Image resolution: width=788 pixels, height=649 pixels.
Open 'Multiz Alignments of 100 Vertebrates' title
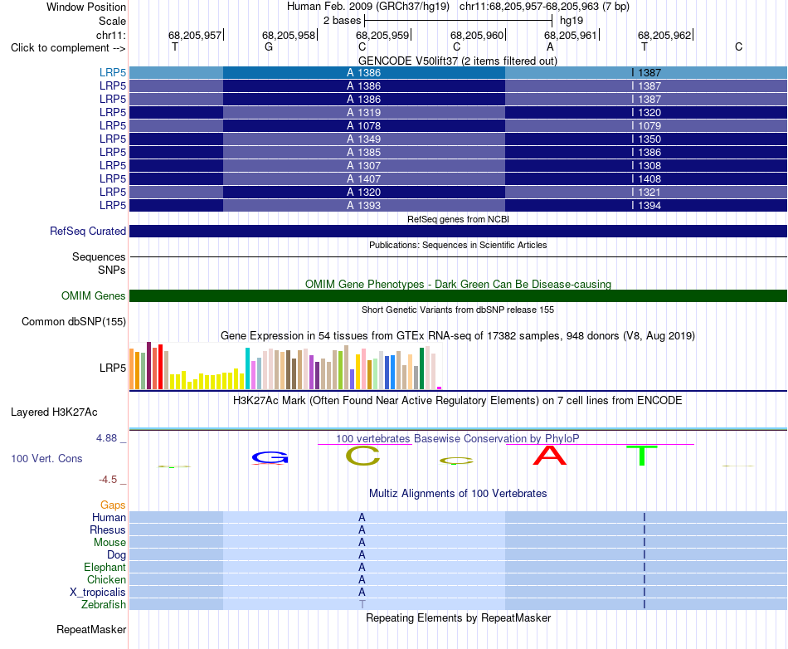click(458, 494)
